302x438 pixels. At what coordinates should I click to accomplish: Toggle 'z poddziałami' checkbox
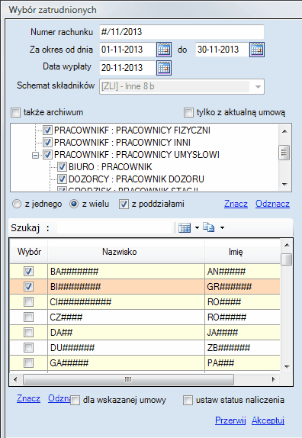(x=124, y=205)
